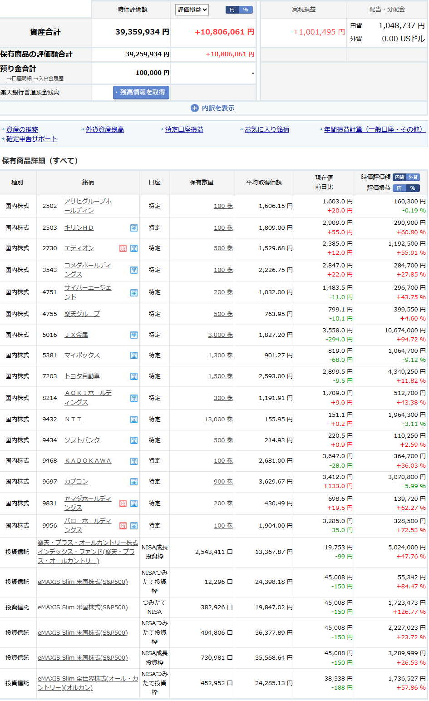Open the ソフトバンク stock link
The height and width of the screenshot is (701, 429).
pyautogui.click(x=82, y=440)
